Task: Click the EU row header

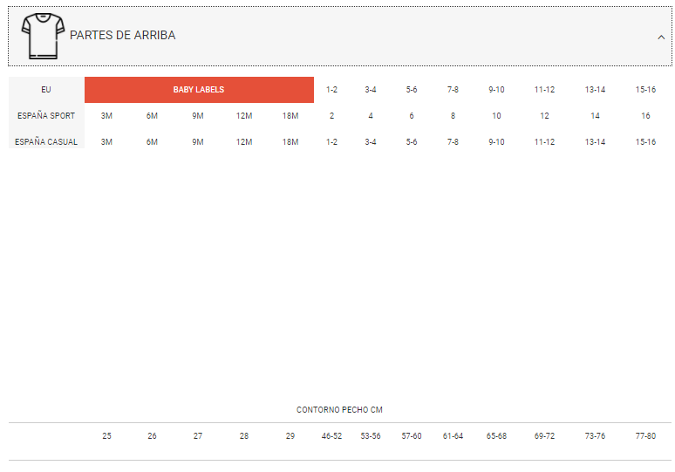Action: click(x=46, y=90)
